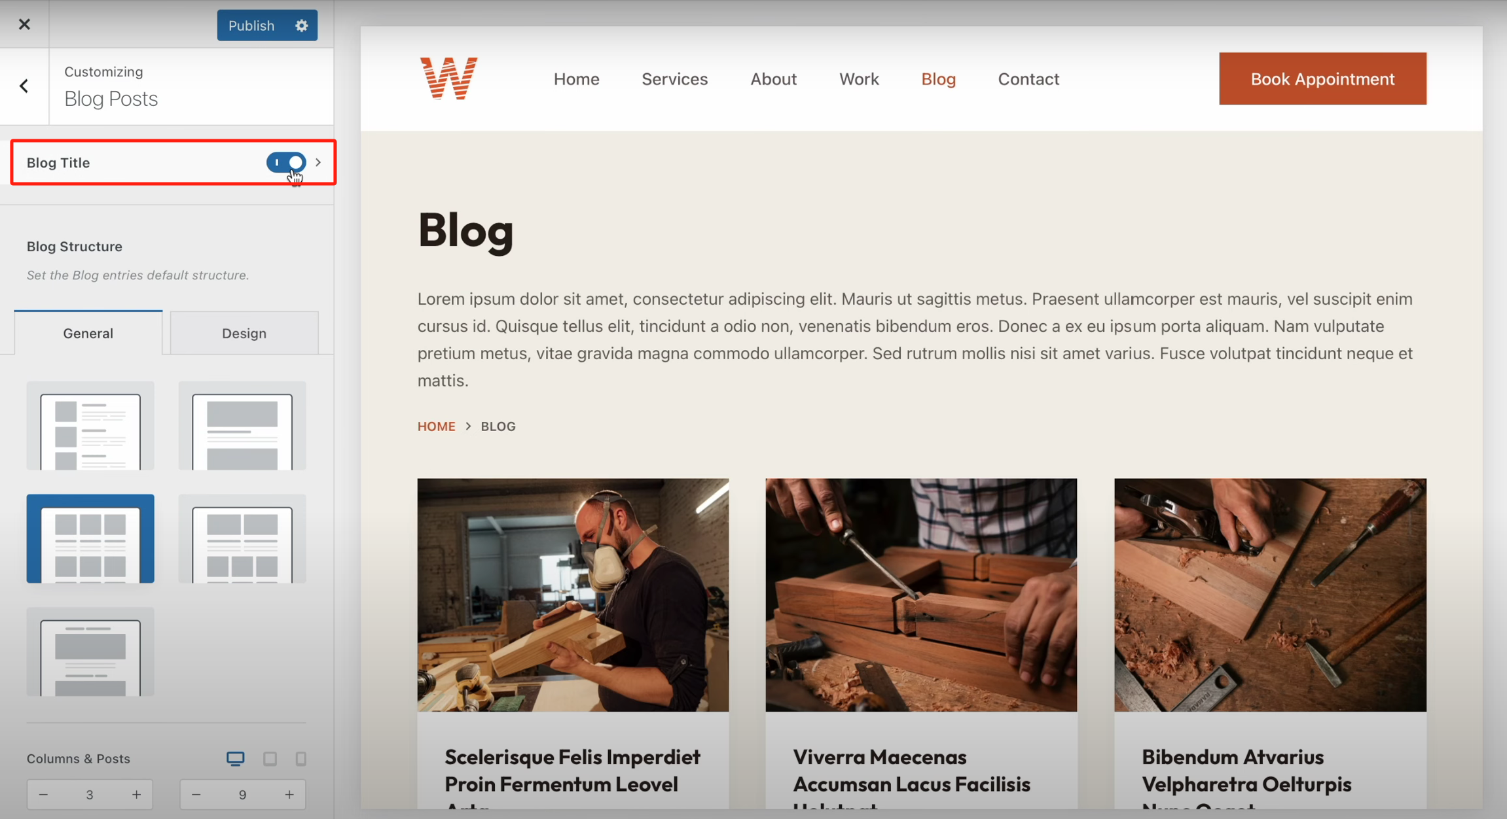The image size is (1507, 819).
Task: Click the Book Appointment button
Action: pos(1322,78)
